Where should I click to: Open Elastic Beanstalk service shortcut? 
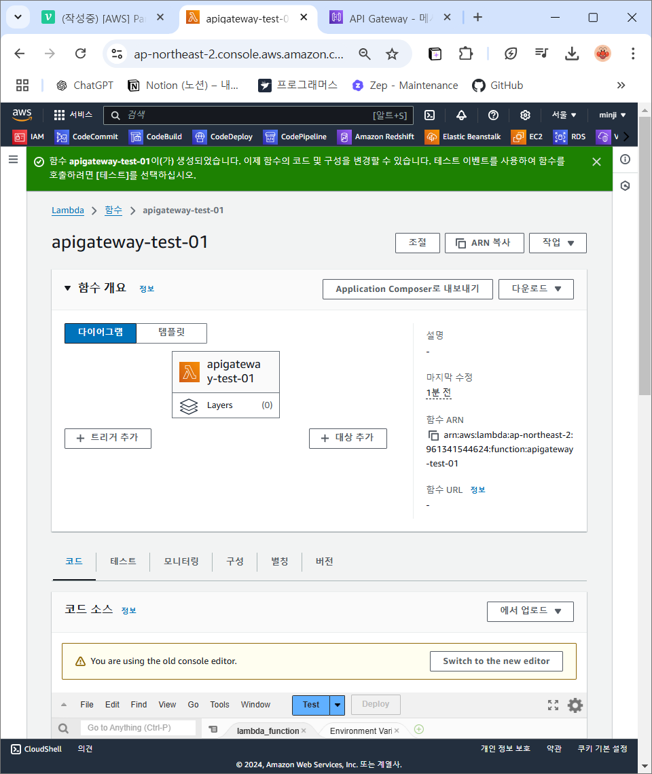coord(463,136)
